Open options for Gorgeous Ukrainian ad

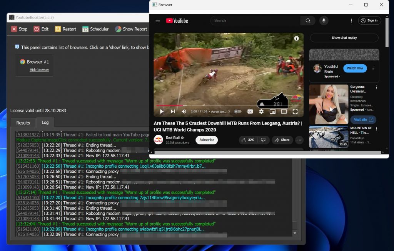(x=376, y=88)
